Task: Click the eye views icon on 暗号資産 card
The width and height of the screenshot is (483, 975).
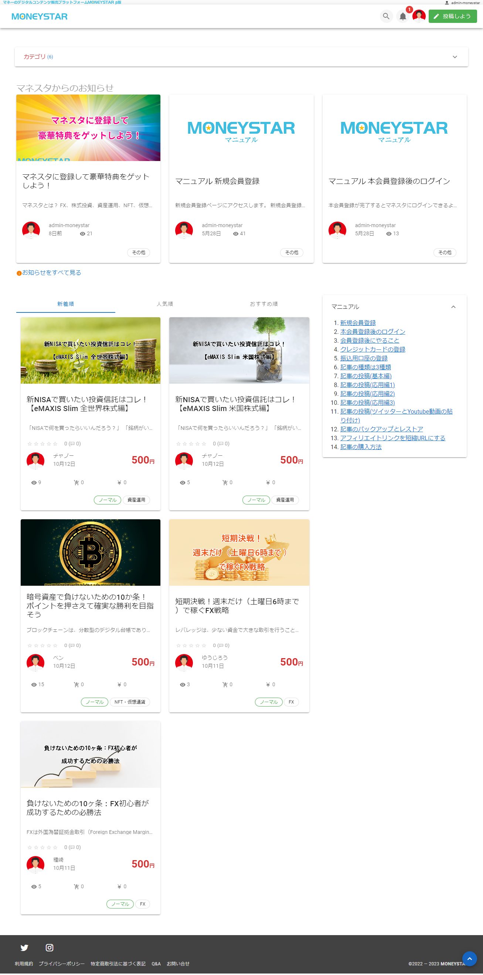Action: coord(34,685)
